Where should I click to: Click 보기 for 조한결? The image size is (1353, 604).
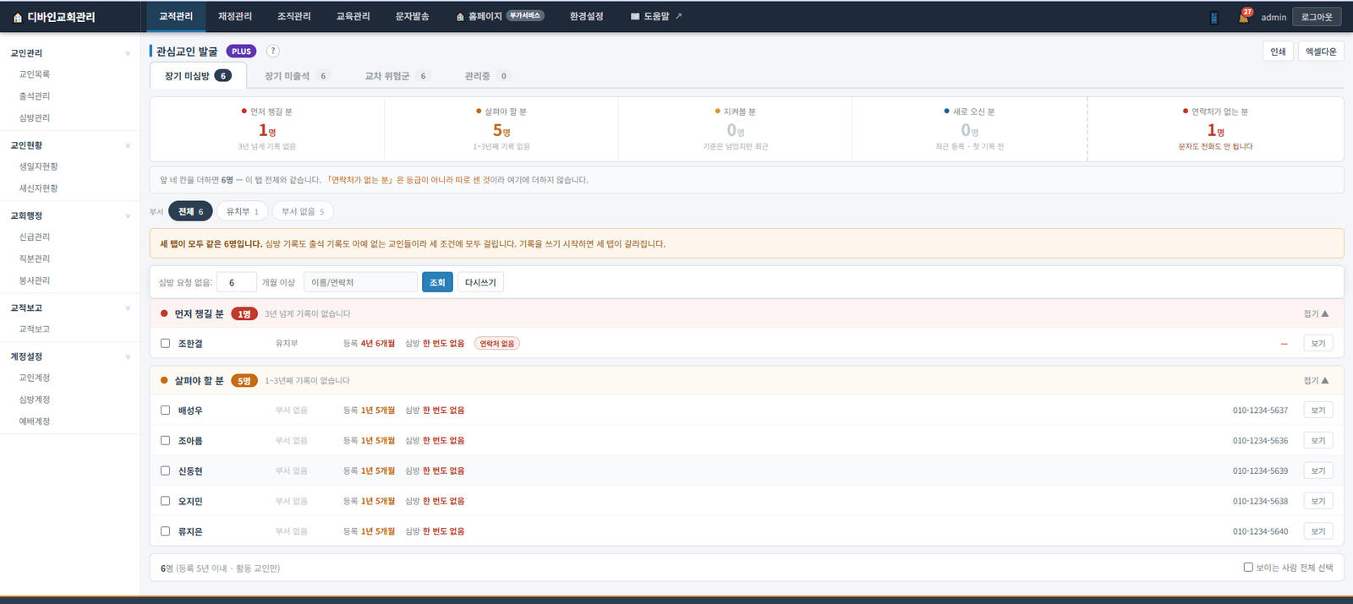click(1318, 344)
